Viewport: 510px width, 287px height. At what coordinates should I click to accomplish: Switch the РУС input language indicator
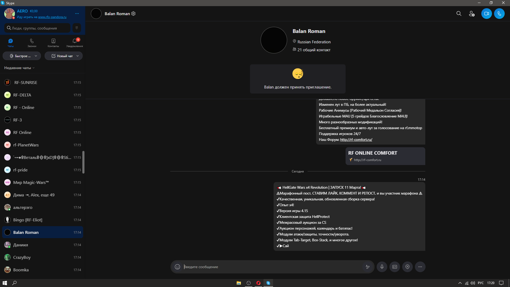[481, 283]
